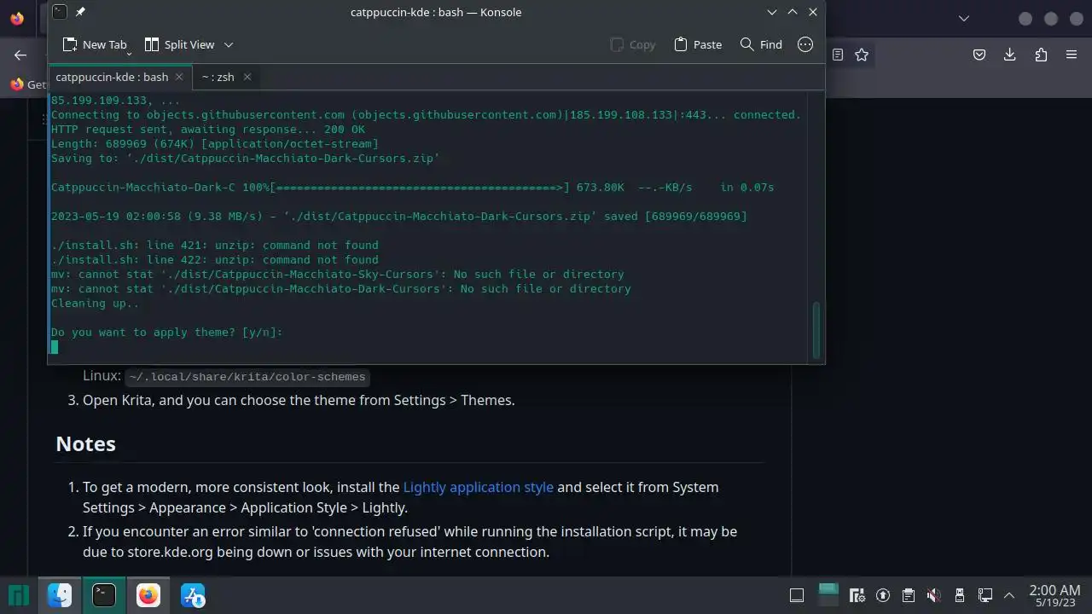Viewport: 1092px width, 614px height.
Task: Open the New Tab profile dropdown arrow
Action: pos(130,53)
